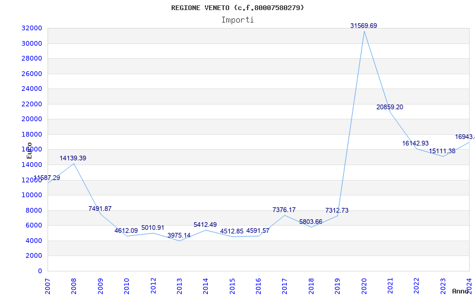Screen dimensions: 475x297
Task: Select the year 2021 axis label
Action: pos(390,286)
